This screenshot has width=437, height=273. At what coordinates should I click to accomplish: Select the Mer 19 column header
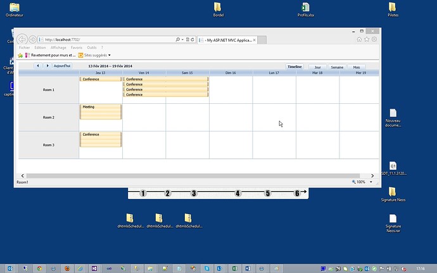(360, 73)
